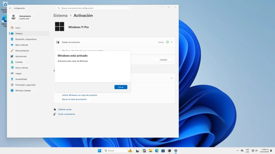Click the Obtener ayuda icon
Viewport: 275px width, 154px height.
pos(55,109)
